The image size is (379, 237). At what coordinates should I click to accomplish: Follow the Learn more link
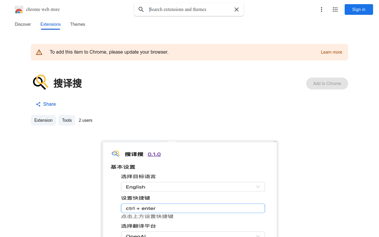[x=331, y=52]
